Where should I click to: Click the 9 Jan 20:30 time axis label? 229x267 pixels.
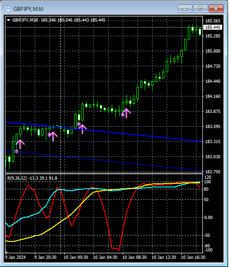pos(45,257)
